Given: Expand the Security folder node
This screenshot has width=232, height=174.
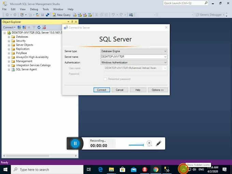Looking at the screenshot, I should 9,41.
